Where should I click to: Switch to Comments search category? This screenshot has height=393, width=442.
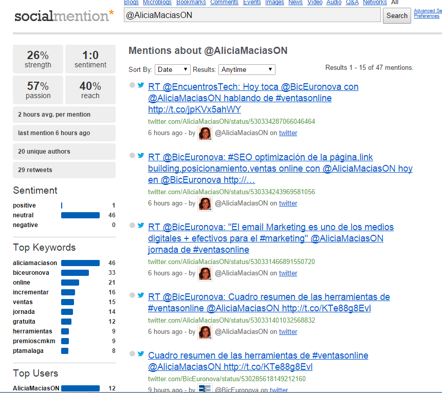click(x=224, y=2)
